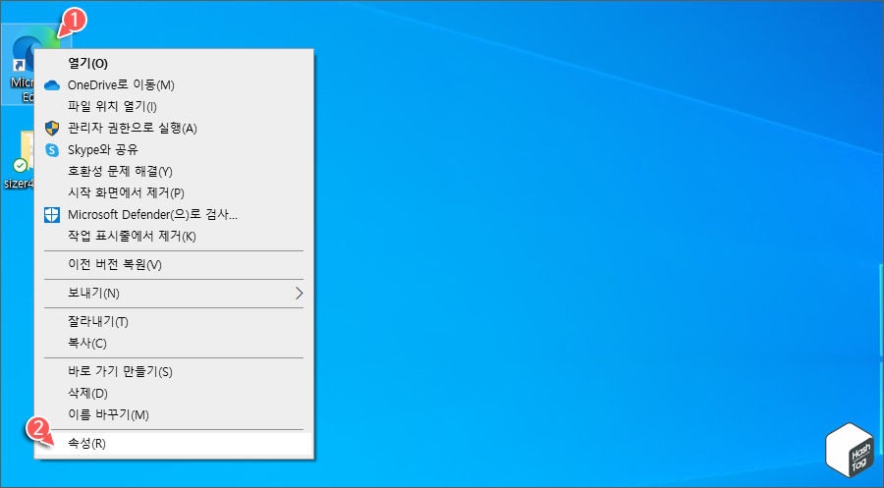Click the sizer4 folder desktop icon
The height and width of the screenshot is (488, 884).
(18, 160)
